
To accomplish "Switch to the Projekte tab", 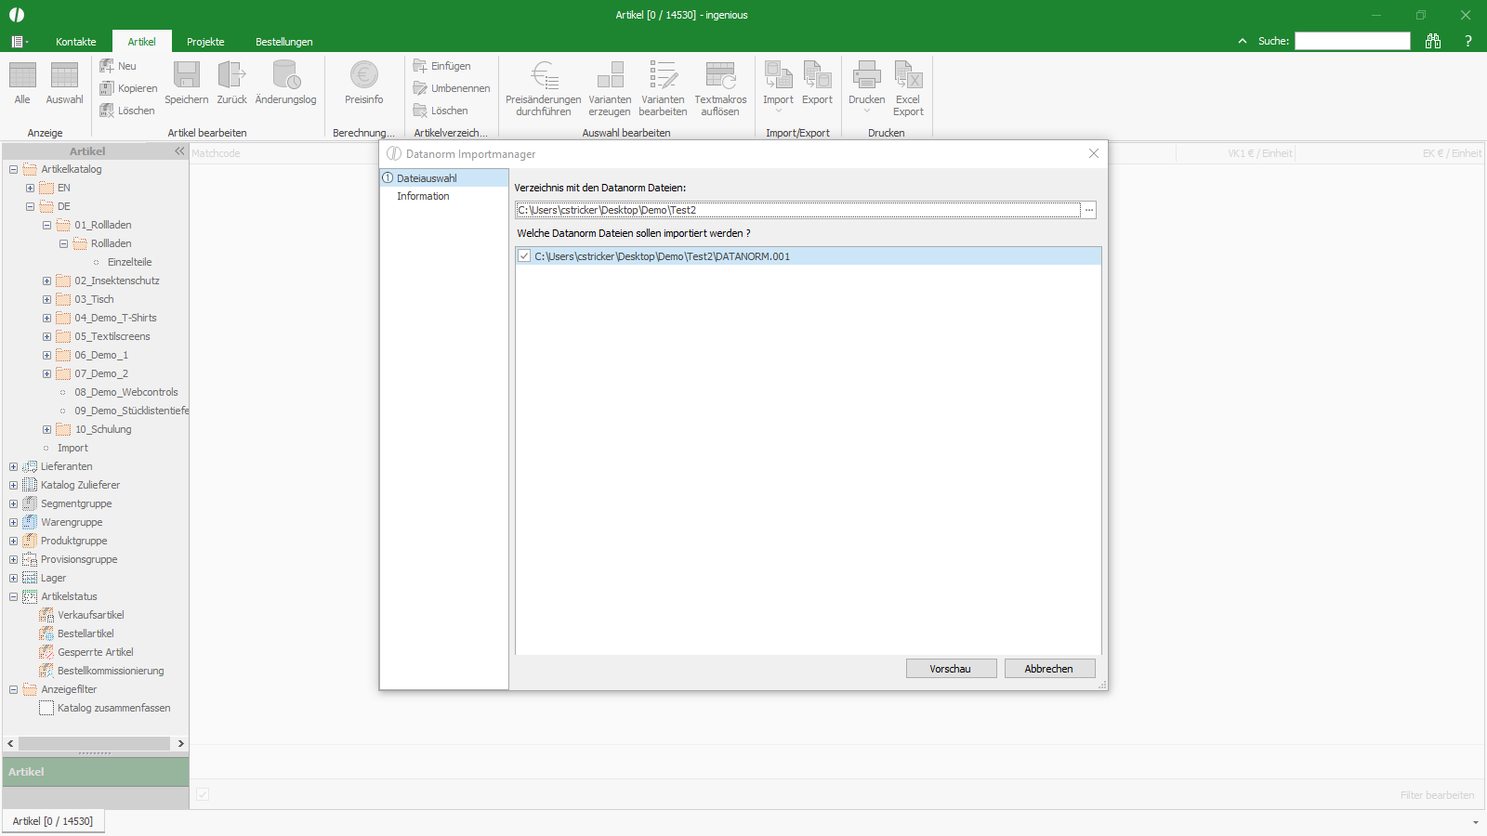I will coord(205,42).
